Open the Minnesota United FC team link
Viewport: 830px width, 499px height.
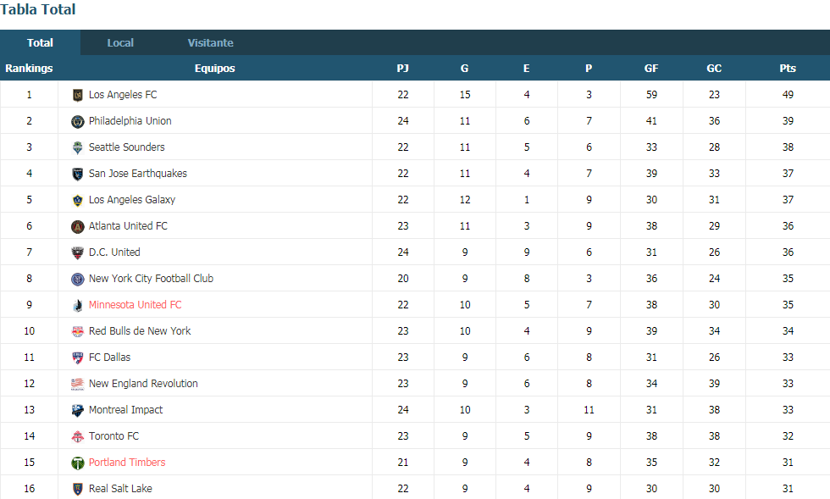[135, 305]
